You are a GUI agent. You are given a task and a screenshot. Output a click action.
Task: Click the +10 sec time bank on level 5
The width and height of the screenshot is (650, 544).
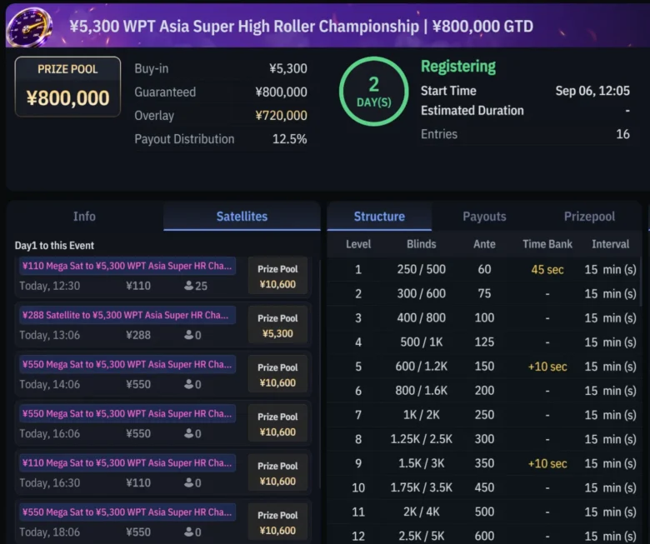547,367
